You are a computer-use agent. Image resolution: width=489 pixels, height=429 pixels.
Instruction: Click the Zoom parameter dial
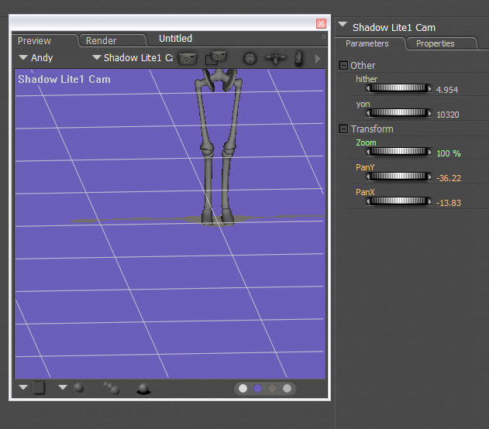pos(399,153)
